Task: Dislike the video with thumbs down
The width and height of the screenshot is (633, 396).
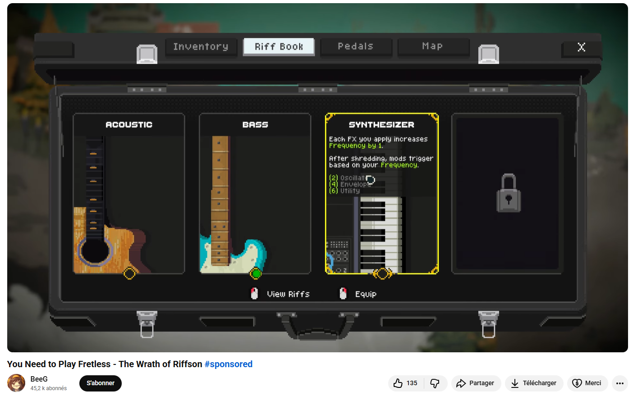Action: pos(435,383)
